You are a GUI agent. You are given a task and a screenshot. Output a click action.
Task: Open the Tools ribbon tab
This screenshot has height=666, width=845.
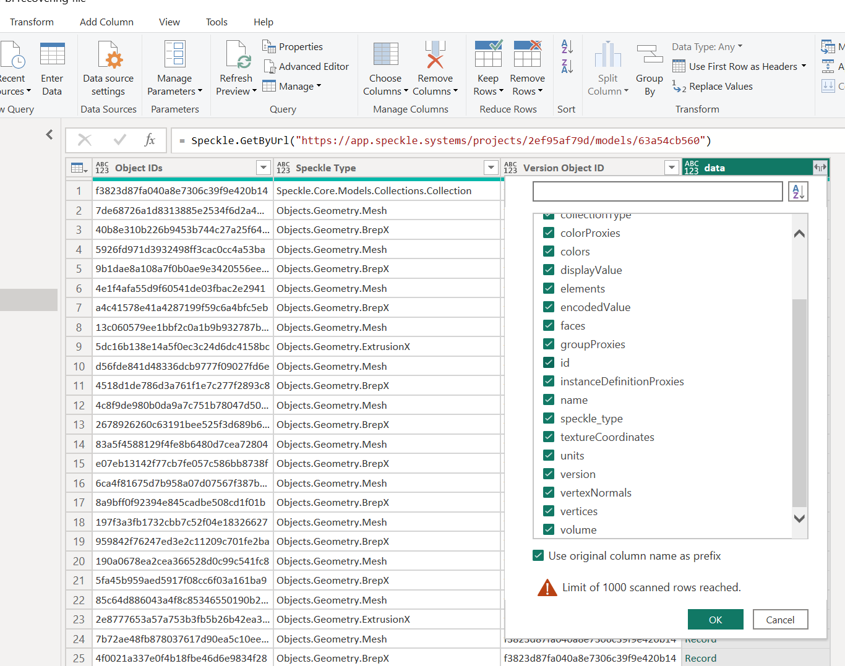click(x=217, y=22)
